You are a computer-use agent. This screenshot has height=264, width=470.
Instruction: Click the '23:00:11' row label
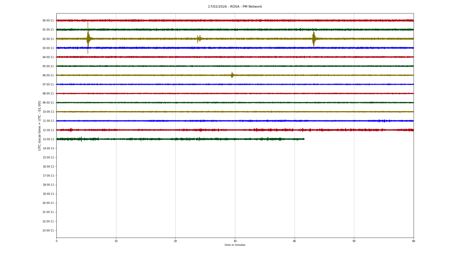pos(48,231)
